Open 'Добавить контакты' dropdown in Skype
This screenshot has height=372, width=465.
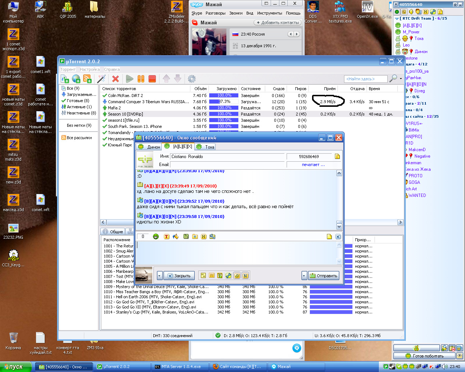click(x=277, y=23)
